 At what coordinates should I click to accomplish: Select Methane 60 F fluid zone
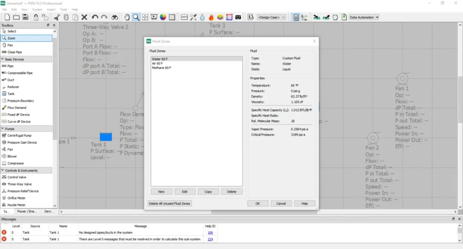click(x=161, y=68)
